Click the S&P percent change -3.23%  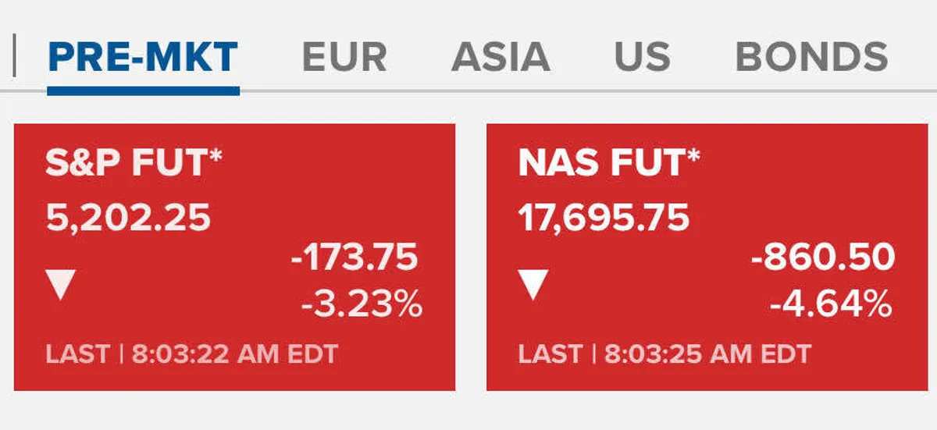point(362,305)
